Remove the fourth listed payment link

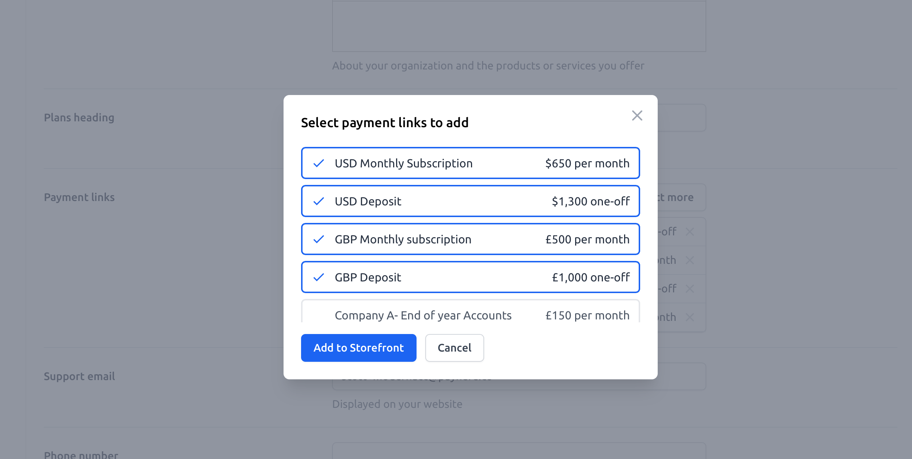[690, 317]
